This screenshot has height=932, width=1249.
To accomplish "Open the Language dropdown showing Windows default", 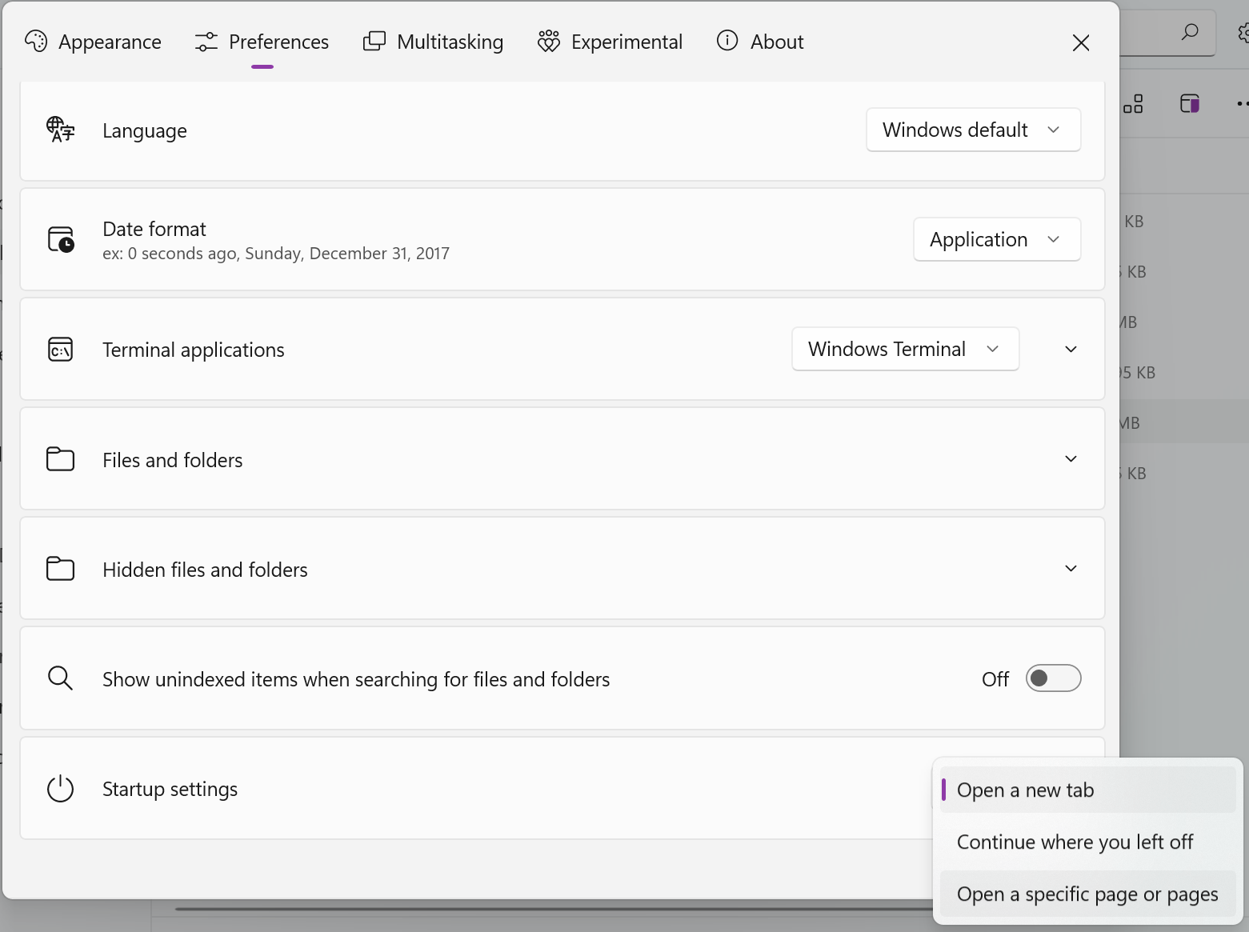I will pyautogui.click(x=972, y=129).
